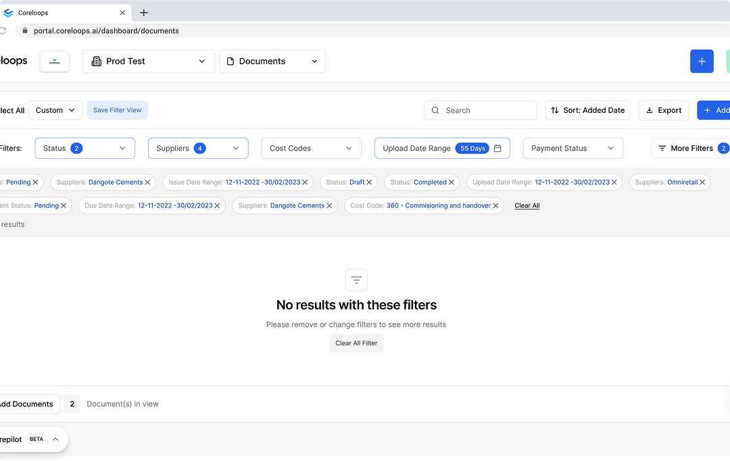The width and height of the screenshot is (730, 461).
Task: Expand the Cost Codes filter dropdown
Action: pos(311,148)
